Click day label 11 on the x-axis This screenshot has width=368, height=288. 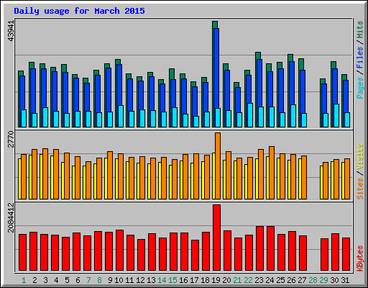point(129,280)
